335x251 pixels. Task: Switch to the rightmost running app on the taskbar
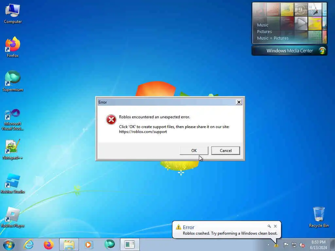pyautogui.click(x=130, y=244)
